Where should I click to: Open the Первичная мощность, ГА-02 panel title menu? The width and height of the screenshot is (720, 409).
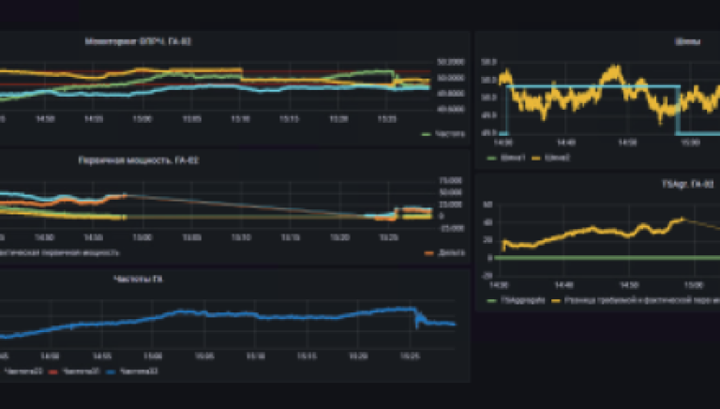(x=138, y=160)
